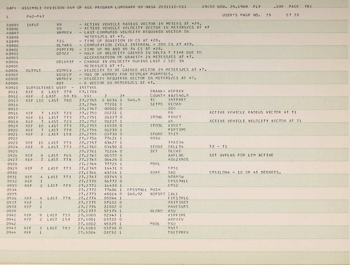The image size is (350, 265).
Task: Select 'NORMSW' on line 0931
Action: coord(176,177)
